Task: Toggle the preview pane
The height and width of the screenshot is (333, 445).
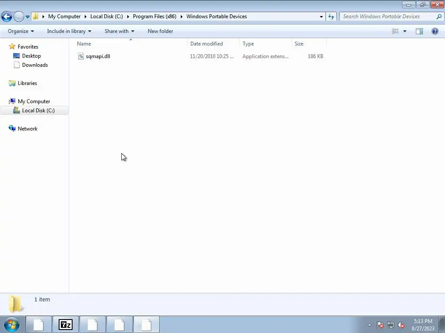Action: pos(419,31)
